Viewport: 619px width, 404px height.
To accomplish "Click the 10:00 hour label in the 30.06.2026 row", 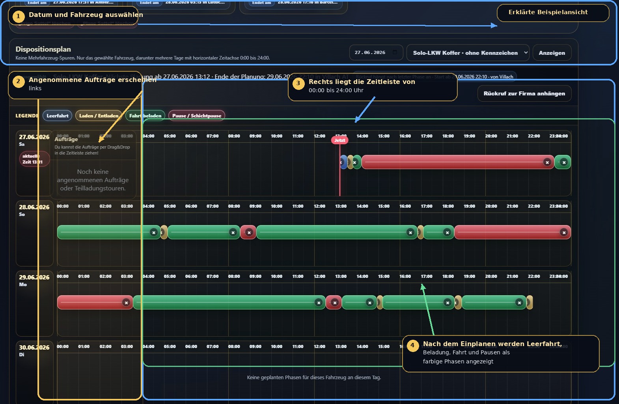I will (277, 346).
